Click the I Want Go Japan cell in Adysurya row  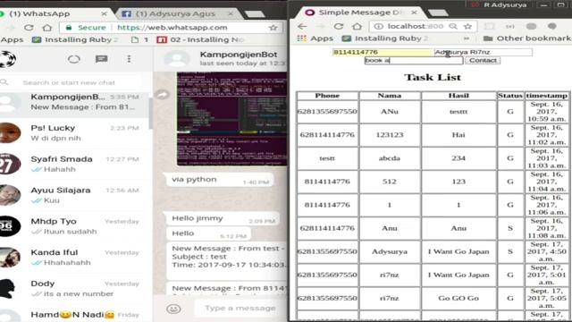pyautogui.click(x=458, y=251)
